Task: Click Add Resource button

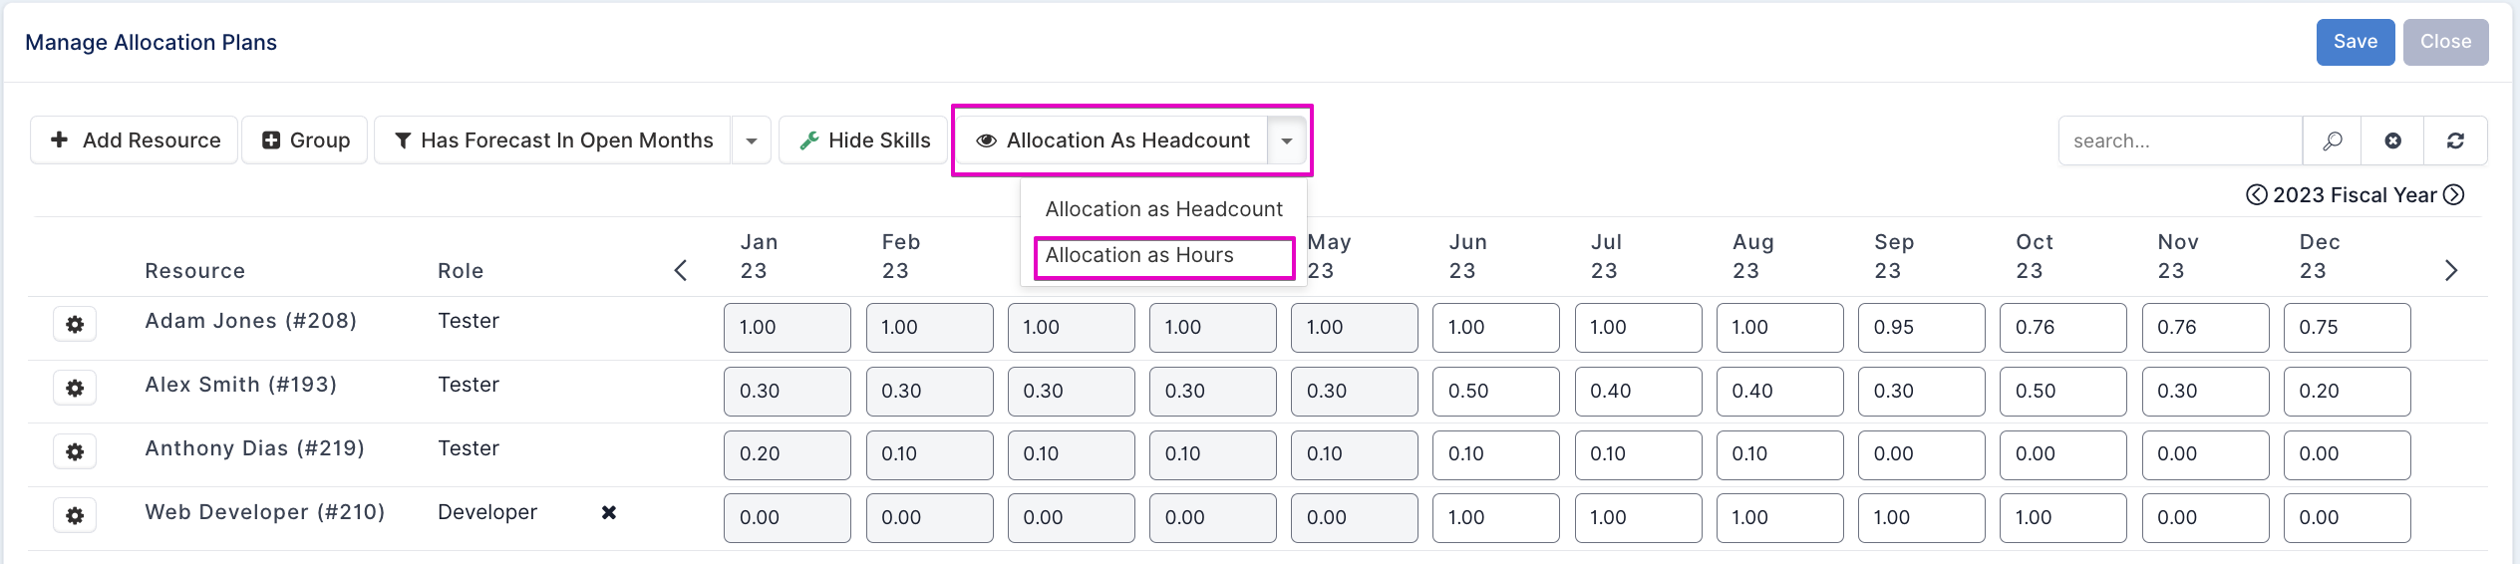Action: point(135,141)
